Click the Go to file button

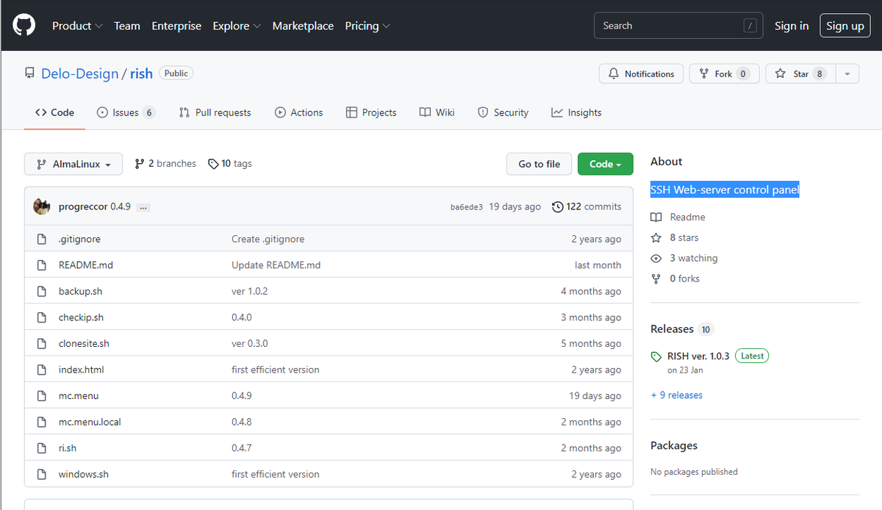click(x=539, y=164)
